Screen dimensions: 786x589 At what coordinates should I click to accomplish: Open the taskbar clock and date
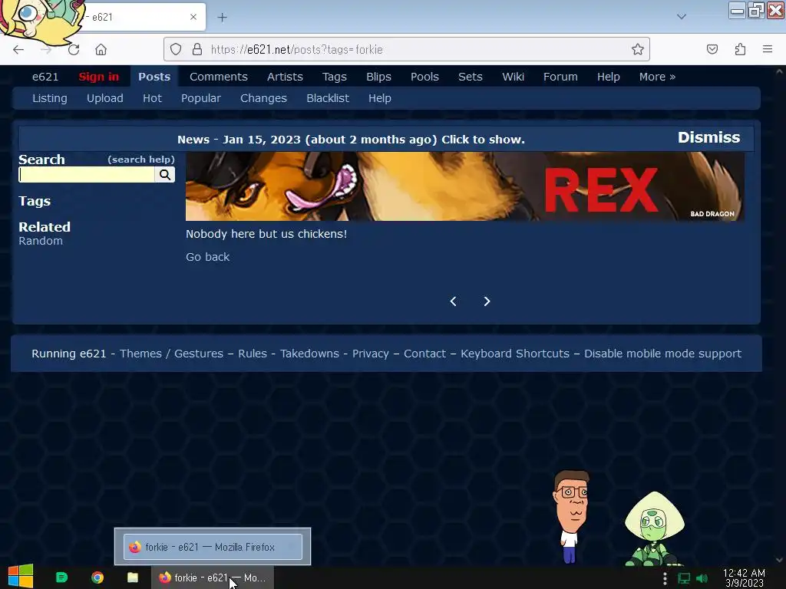pos(744,577)
